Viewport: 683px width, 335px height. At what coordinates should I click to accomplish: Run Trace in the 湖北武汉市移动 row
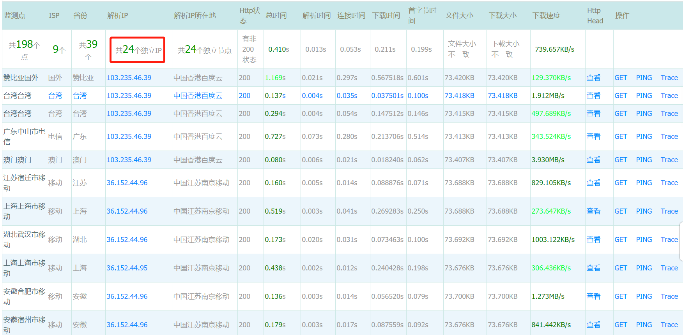(x=669, y=240)
